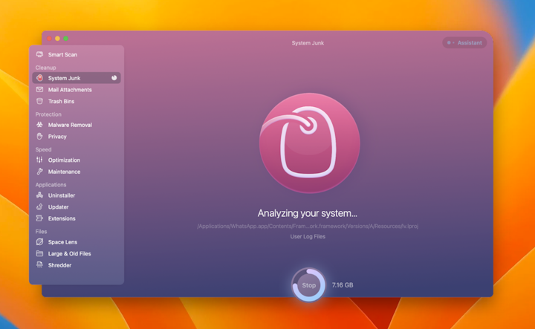535x329 pixels.
Task: Select Space Lens in sidebar
Action: pos(77,242)
